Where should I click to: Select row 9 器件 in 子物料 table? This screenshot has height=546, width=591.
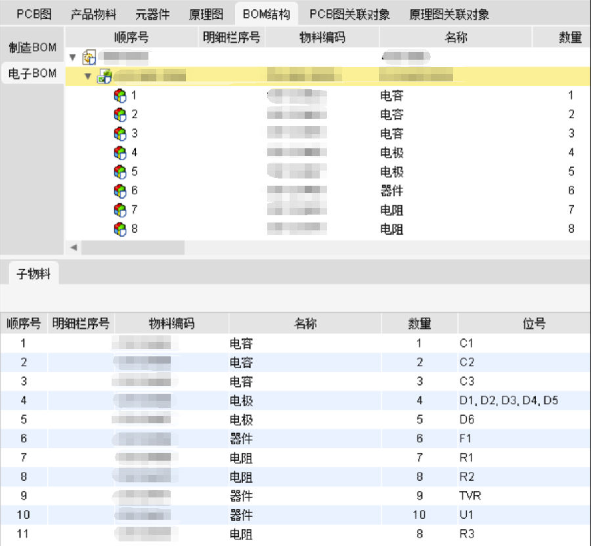pos(295,496)
